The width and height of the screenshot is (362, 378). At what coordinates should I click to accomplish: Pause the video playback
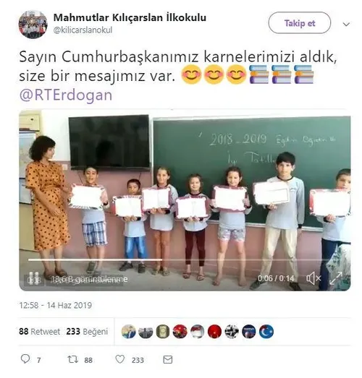[x=34, y=278]
